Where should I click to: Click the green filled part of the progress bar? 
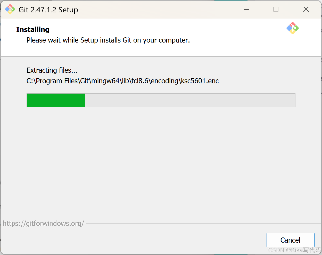pyautogui.click(x=56, y=100)
